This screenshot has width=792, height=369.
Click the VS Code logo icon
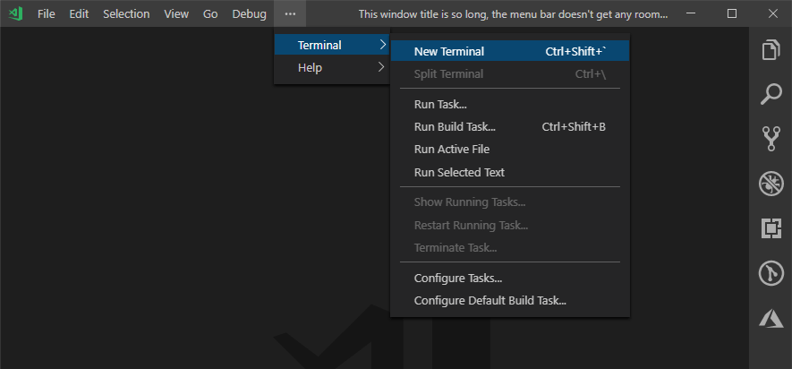pyautogui.click(x=15, y=14)
